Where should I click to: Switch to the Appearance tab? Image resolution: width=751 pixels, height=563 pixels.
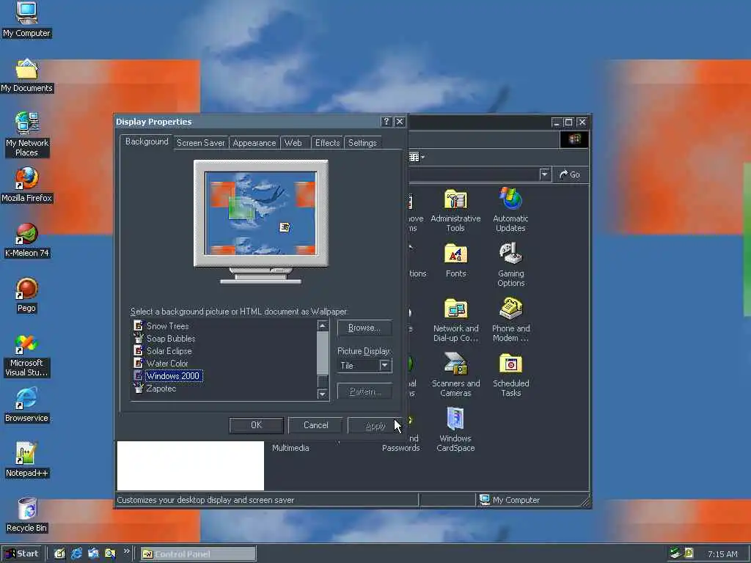click(254, 143)
